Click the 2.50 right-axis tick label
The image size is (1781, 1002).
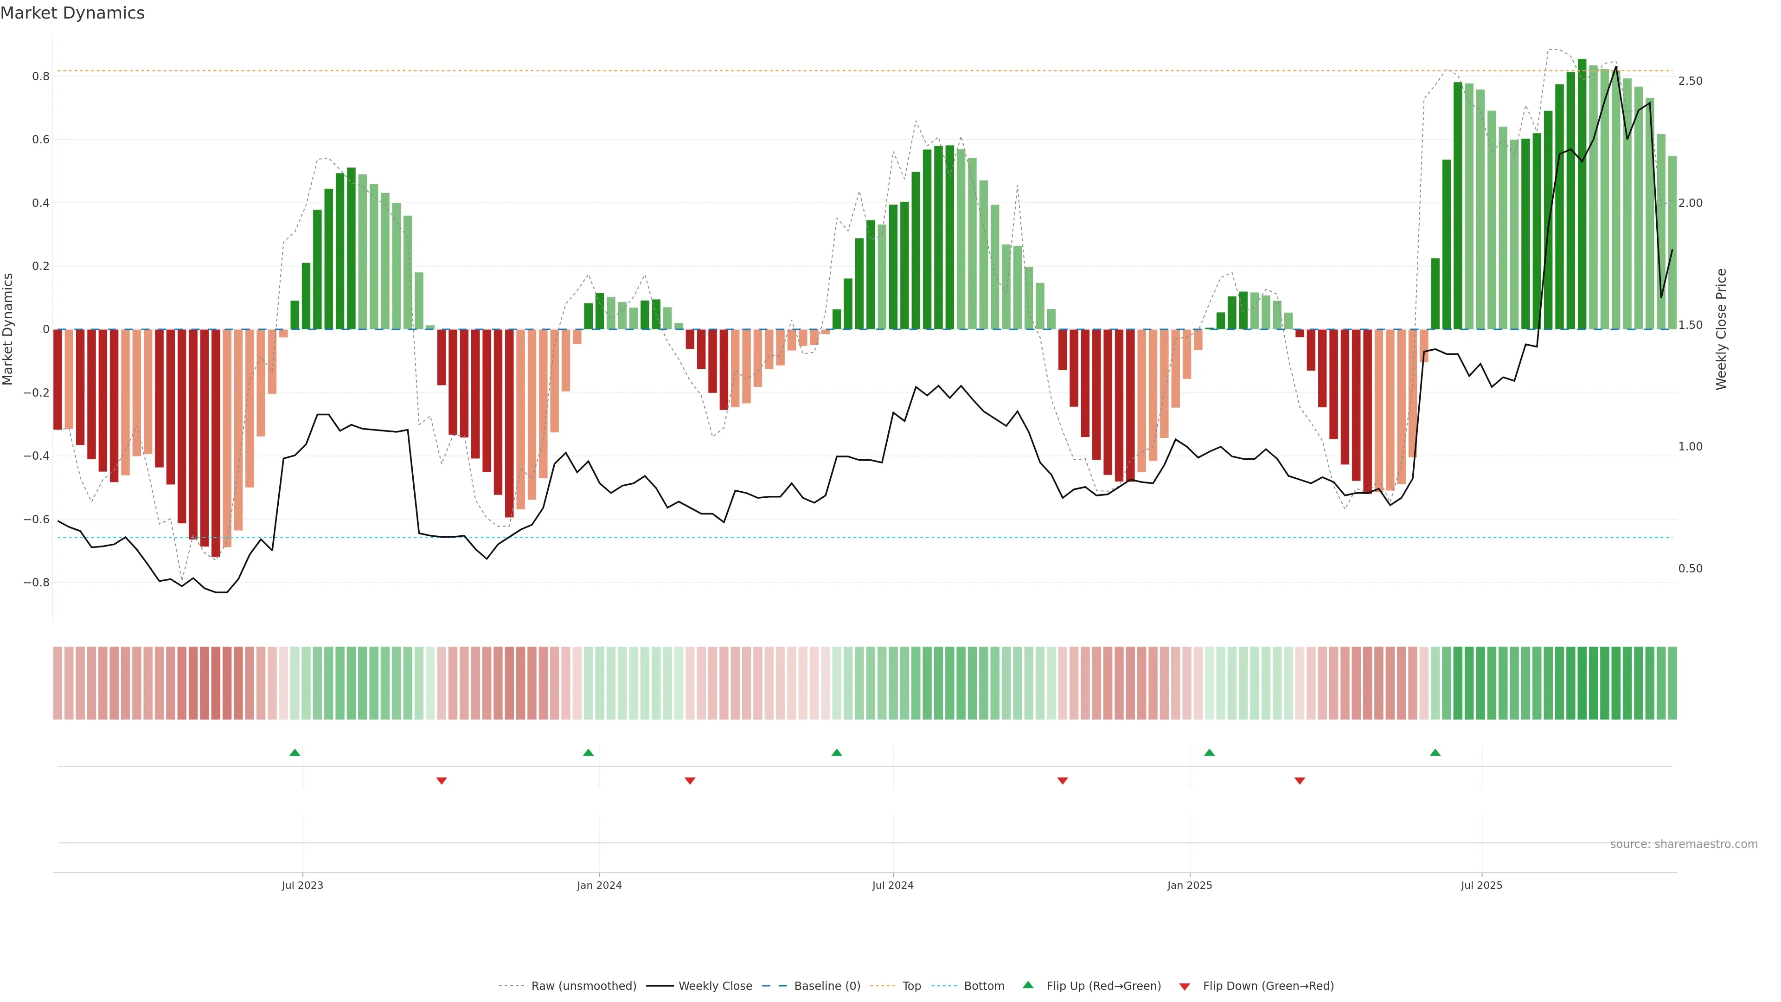1690,81
